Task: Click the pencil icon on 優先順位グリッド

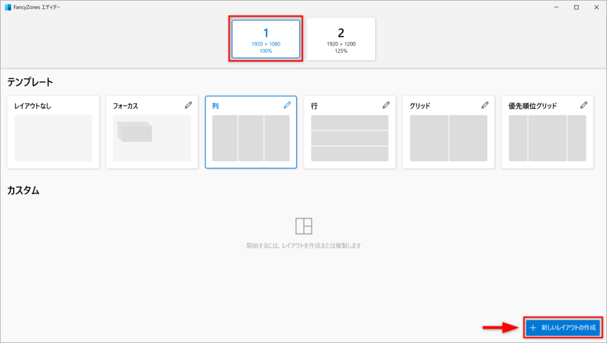Action: (x=584, y=105)
